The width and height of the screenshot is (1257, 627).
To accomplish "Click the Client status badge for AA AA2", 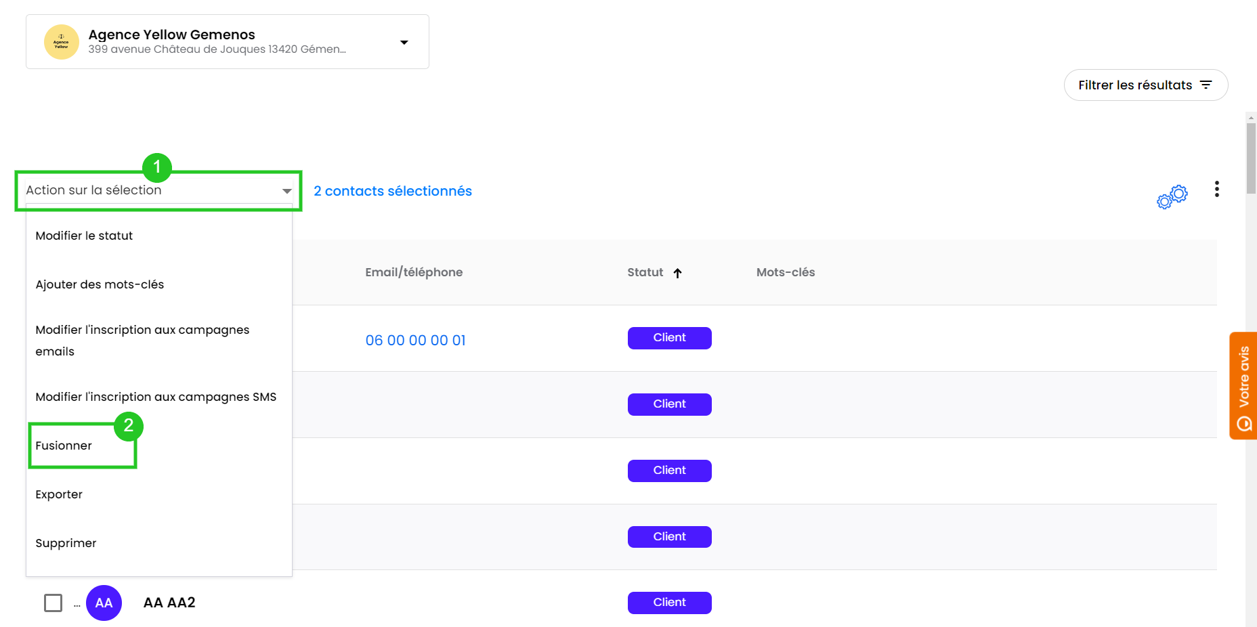I will (x=670, y=603).
